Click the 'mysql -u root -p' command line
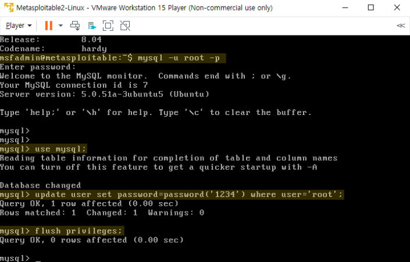This screenshot has width=410, height=262. (113, 58)
